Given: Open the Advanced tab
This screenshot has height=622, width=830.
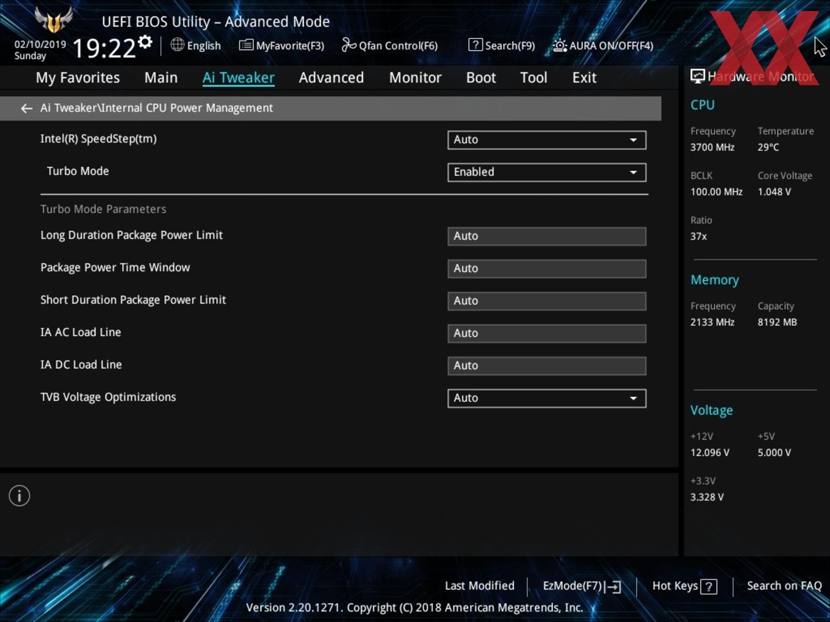Looking at the screenshot, I should [x=331, y=77].
